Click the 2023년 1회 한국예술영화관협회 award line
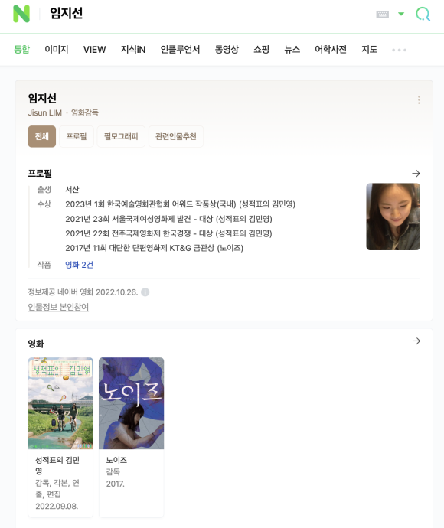This screenshot has height=528, width=444. click(x=180, y=204)
